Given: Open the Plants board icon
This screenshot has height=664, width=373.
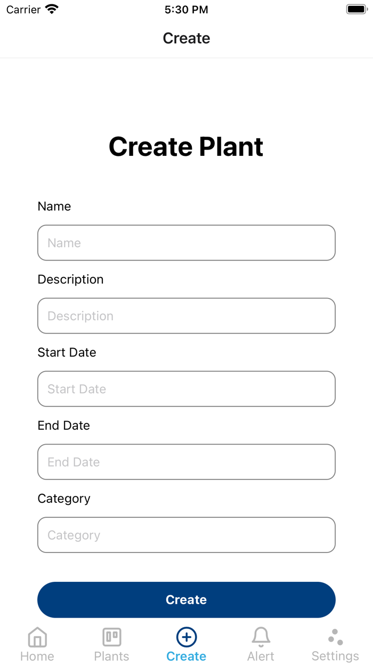Looking at the screenshot, I should tap(112, 637).
